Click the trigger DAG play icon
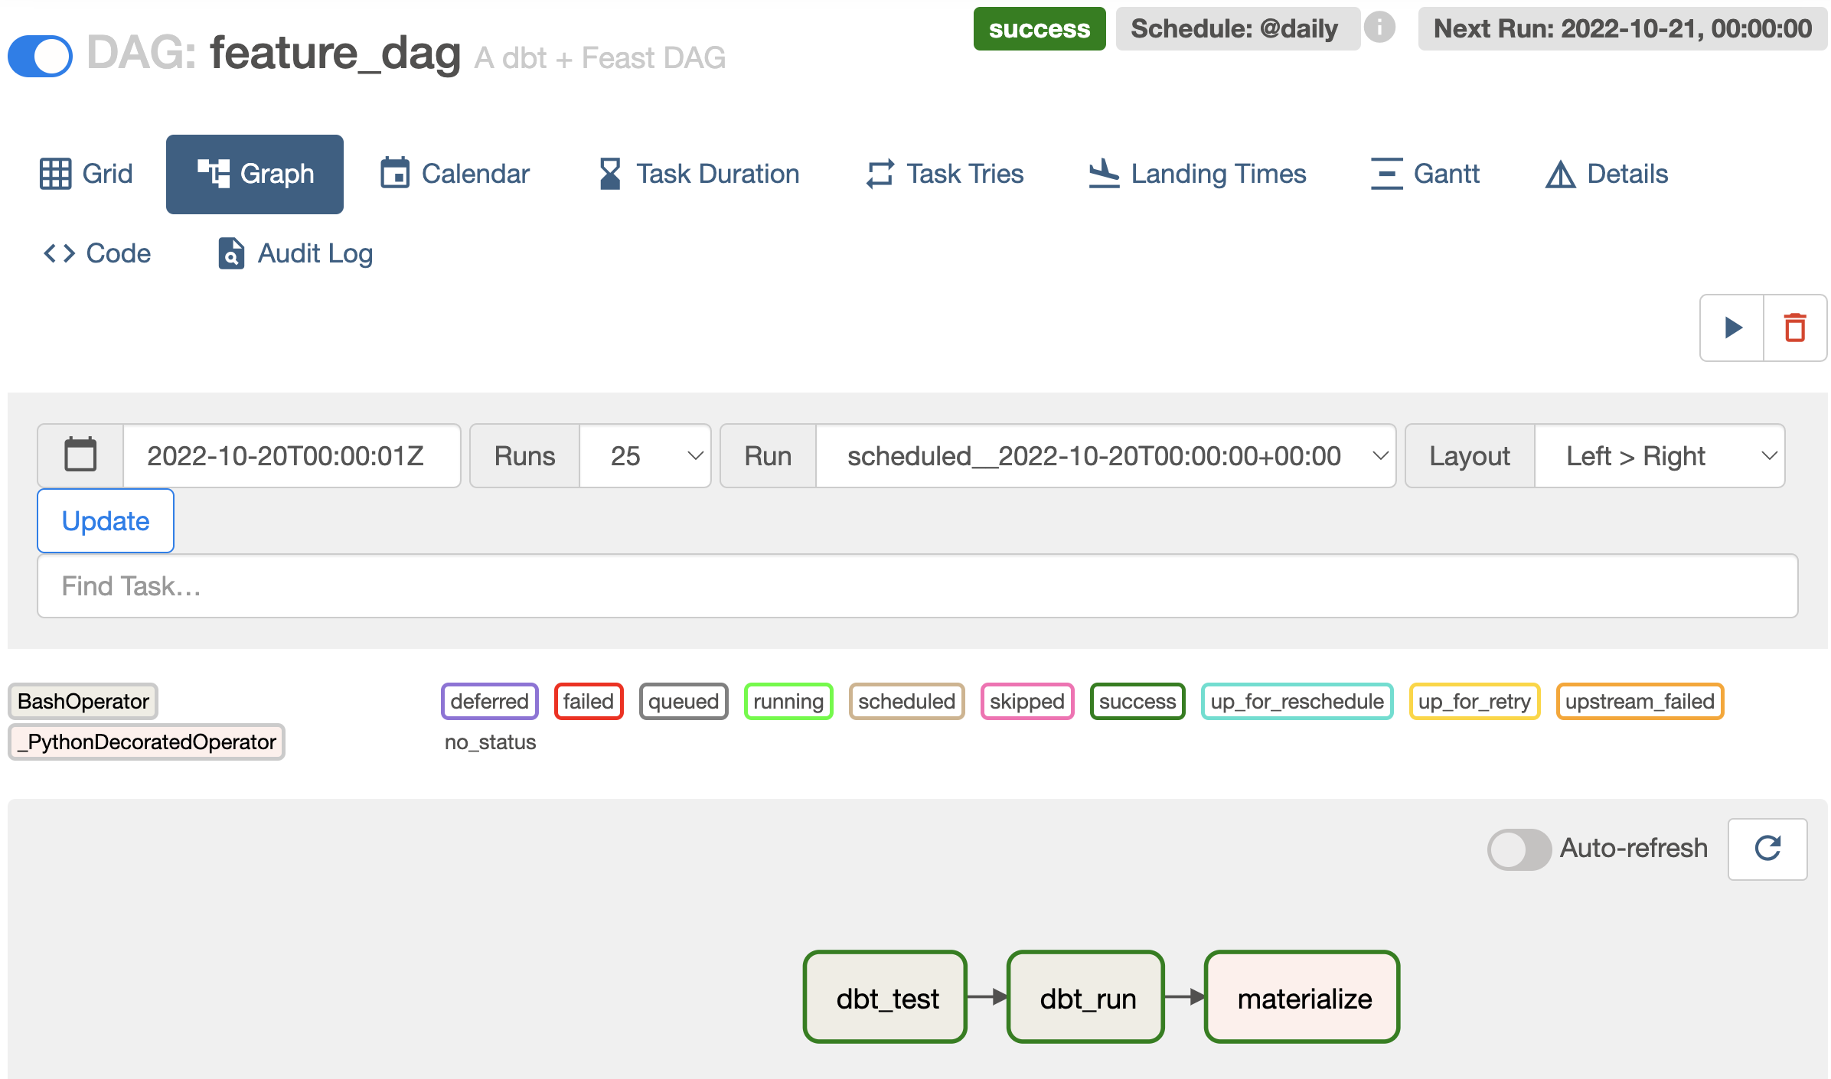 coord(1732,328)
